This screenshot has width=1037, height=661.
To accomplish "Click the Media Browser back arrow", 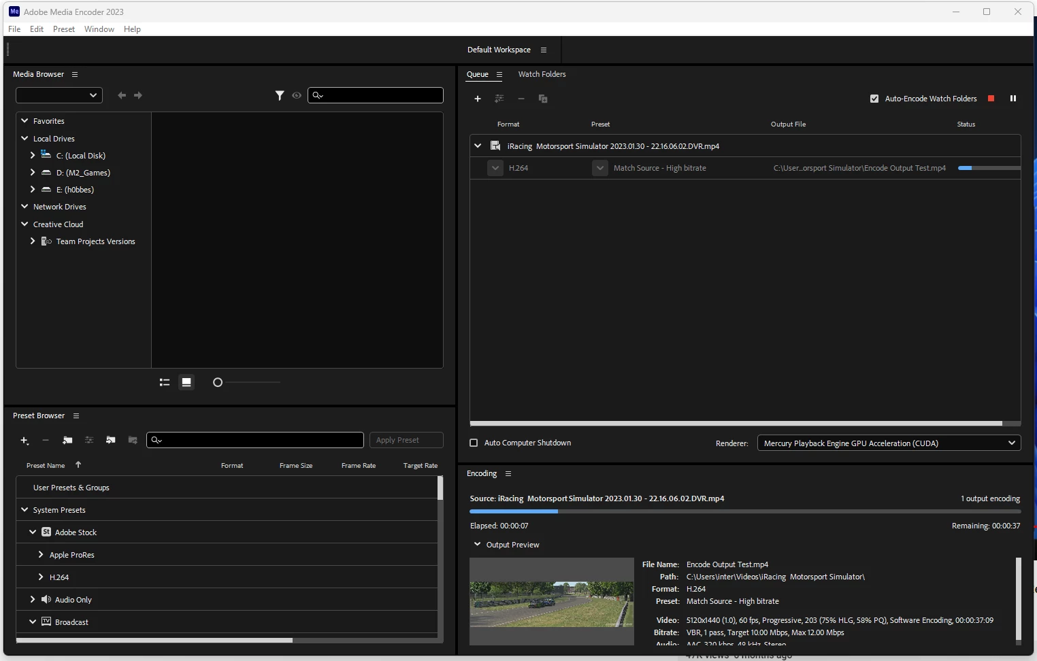I will pos(122,95).
